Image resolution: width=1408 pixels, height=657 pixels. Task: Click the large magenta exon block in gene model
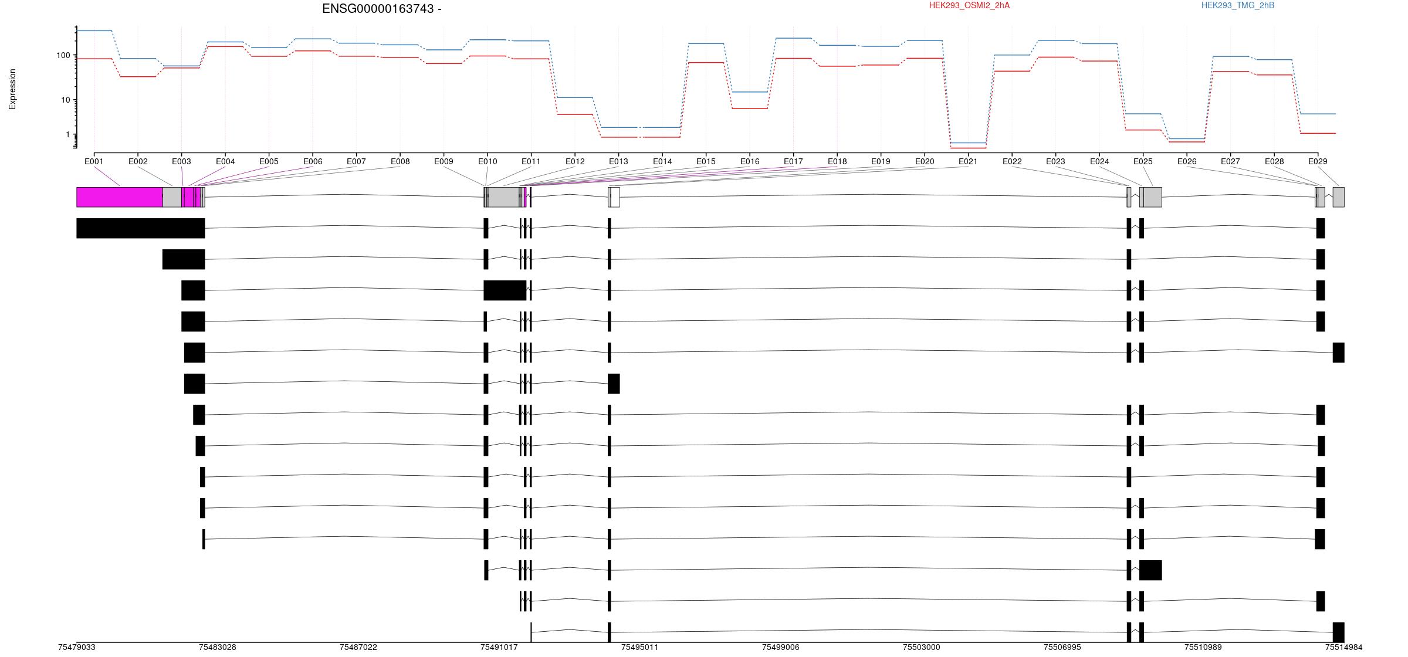120,197
